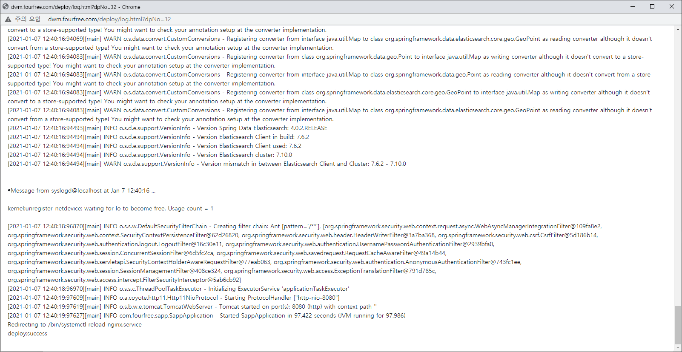682x352 pixels.
Task: Minimize the Chrome log window
Action: click(x=633, y=6)
